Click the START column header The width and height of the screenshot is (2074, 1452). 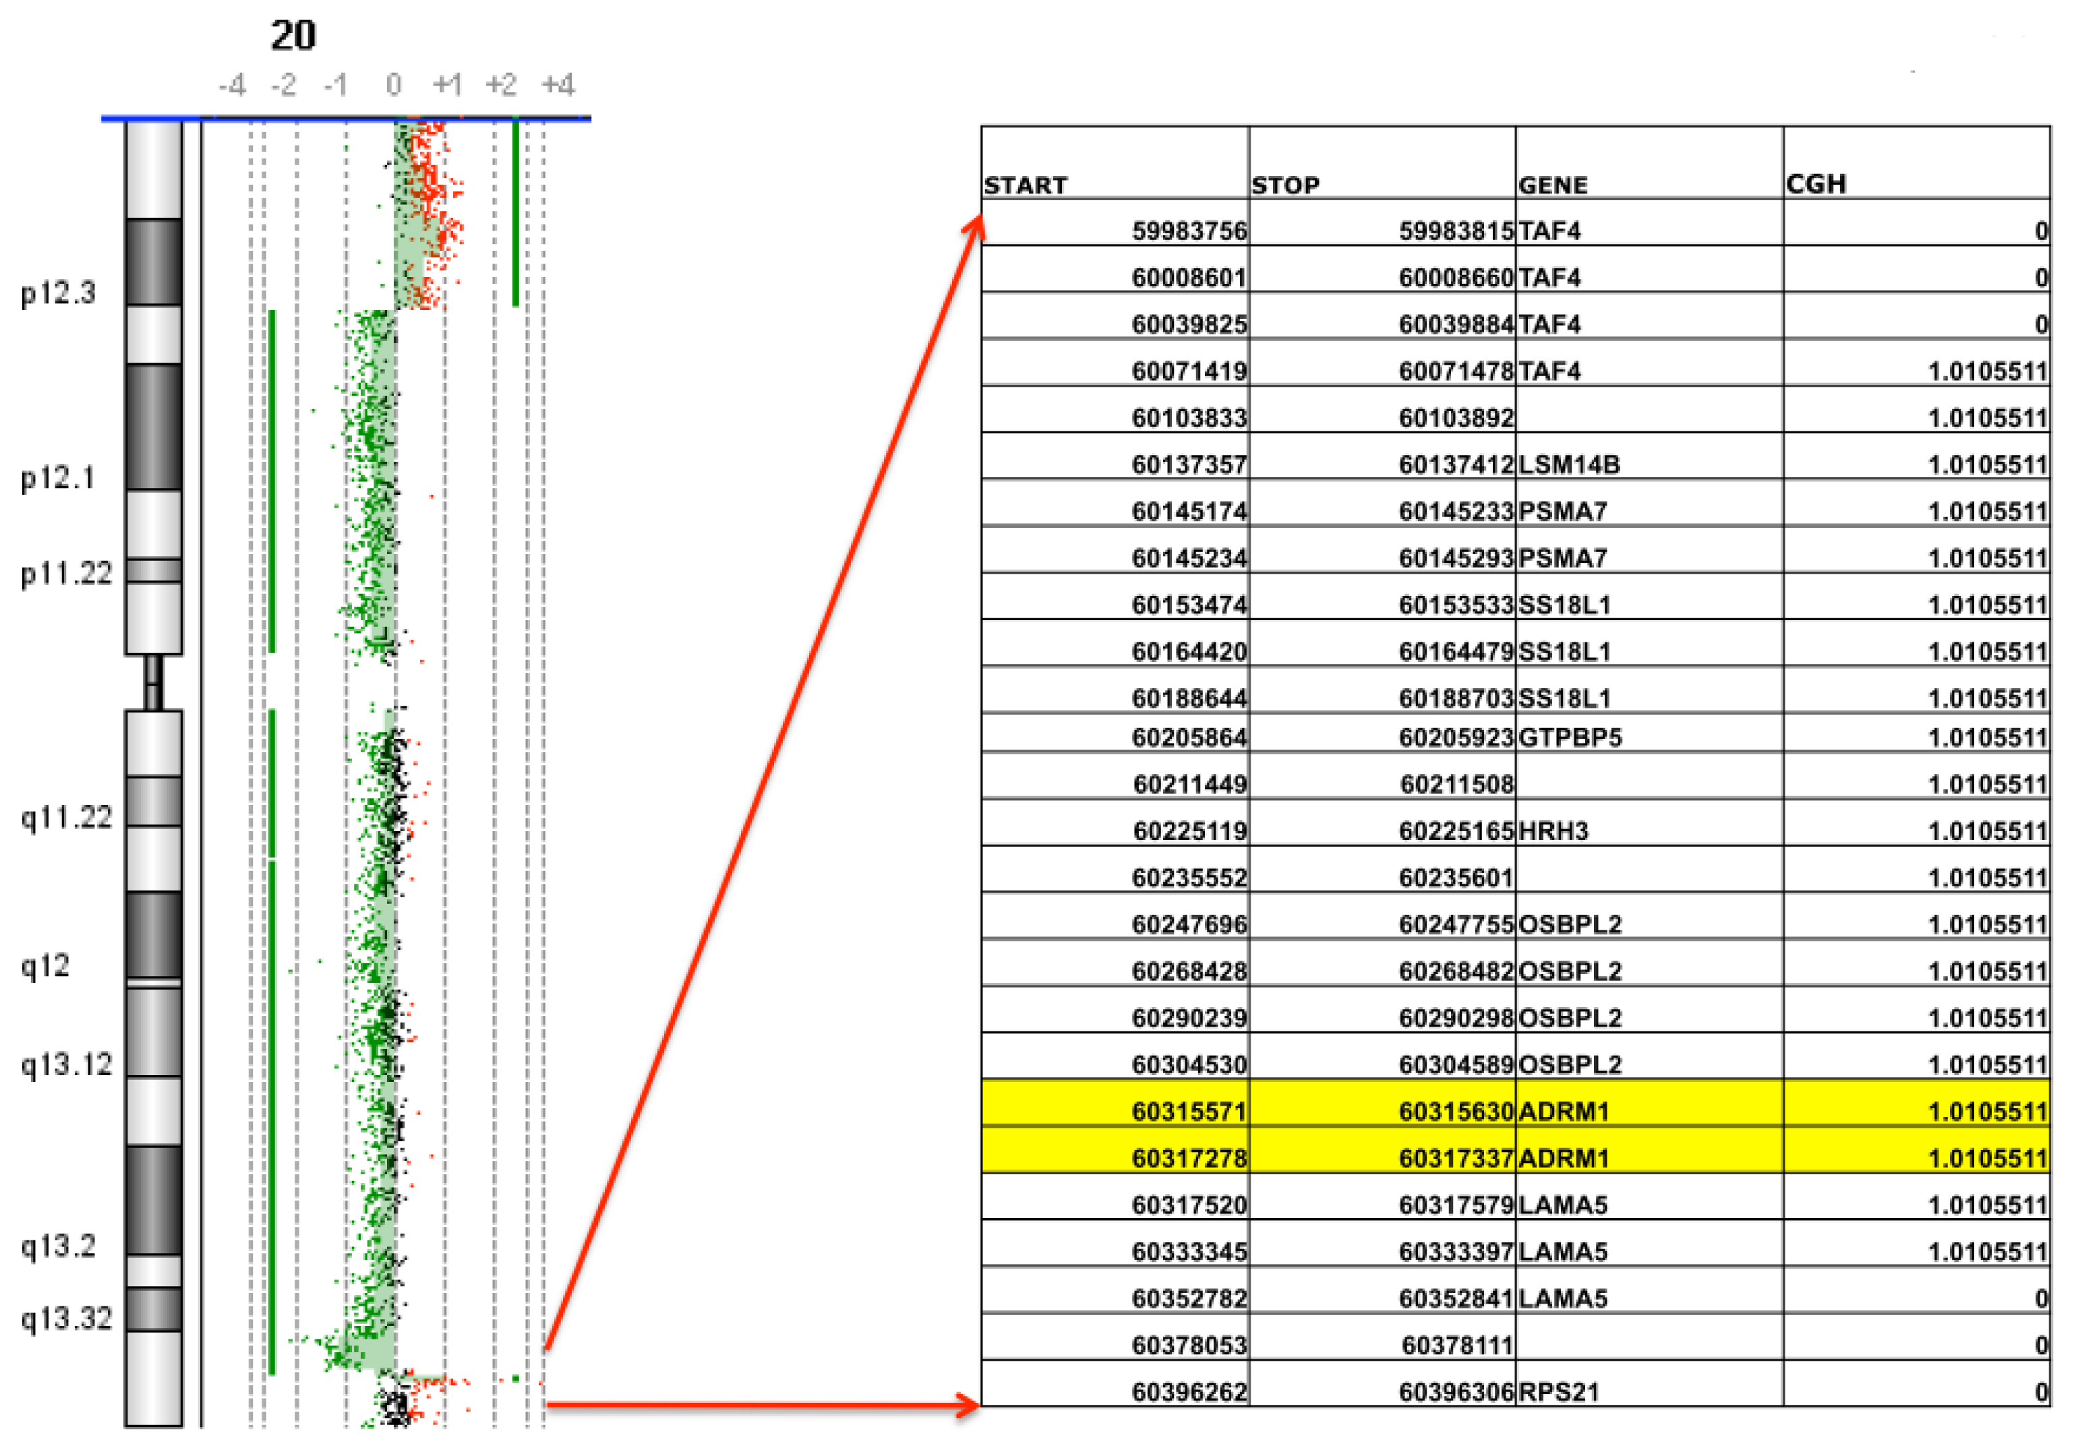[1026, 185]
